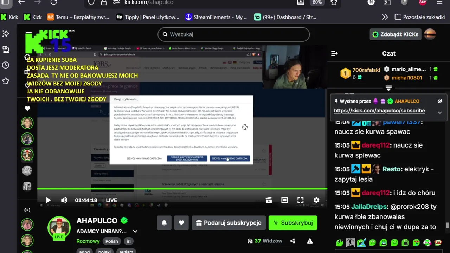Screen dimensions: 450x253
Task: Expand the gift leaderboard handle
Action: pyautogui.click(x=388, y=87)
